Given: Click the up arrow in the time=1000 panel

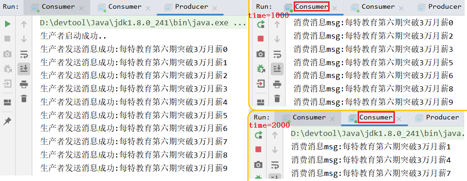Looking at the screenshot, I should pos(277,25).
